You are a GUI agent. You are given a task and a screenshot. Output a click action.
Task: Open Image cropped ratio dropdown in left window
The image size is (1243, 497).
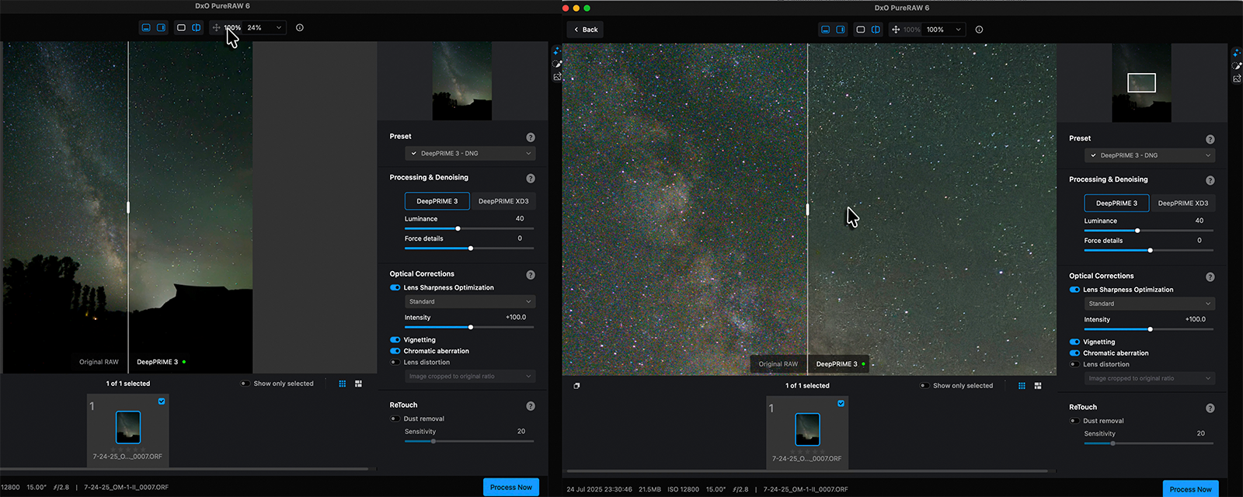pyautogui.click(x=470, y=377)
